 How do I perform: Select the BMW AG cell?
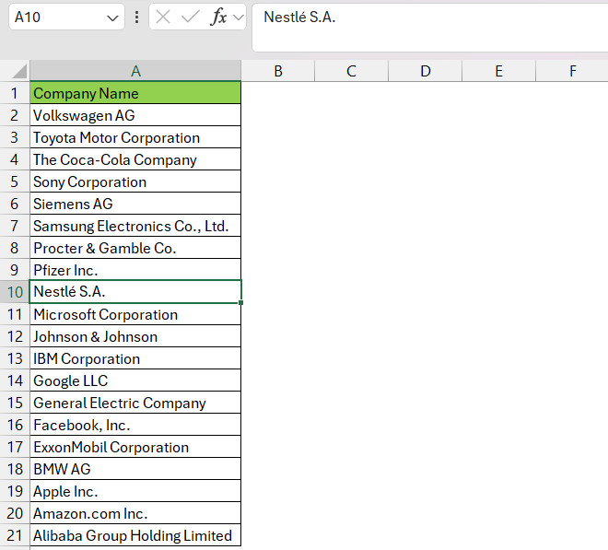pyautogui.click(x=135, y=469)
